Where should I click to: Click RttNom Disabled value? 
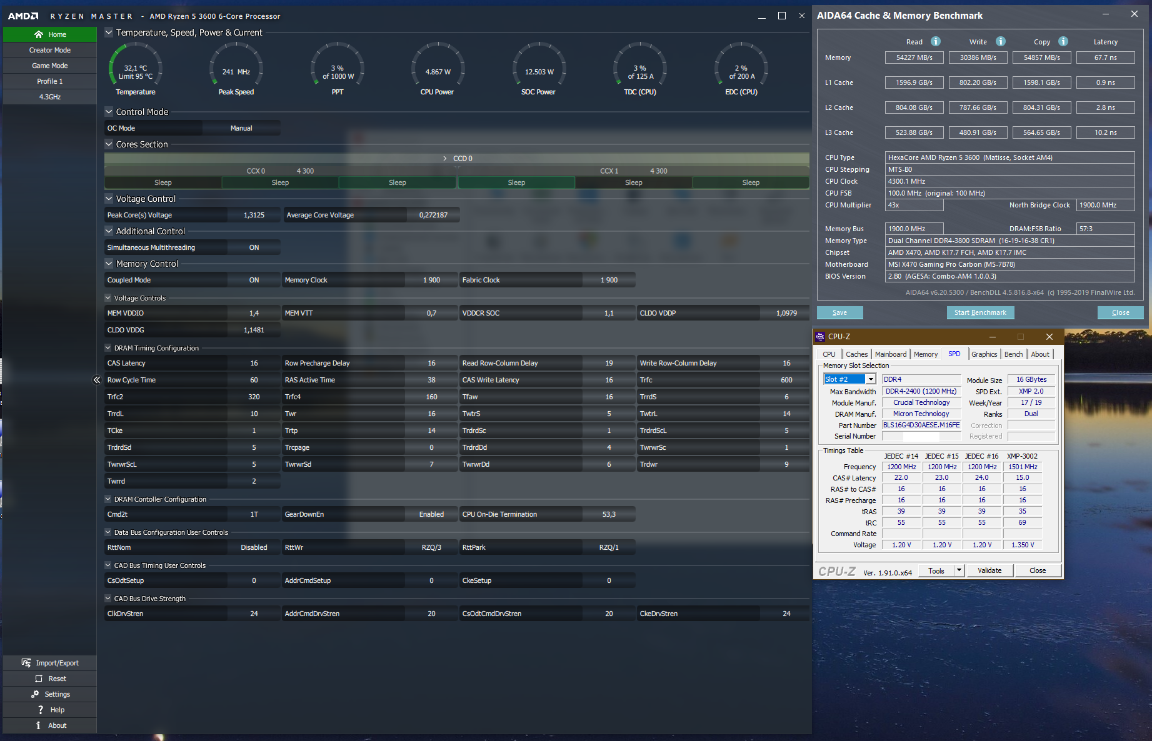(254, 547)
